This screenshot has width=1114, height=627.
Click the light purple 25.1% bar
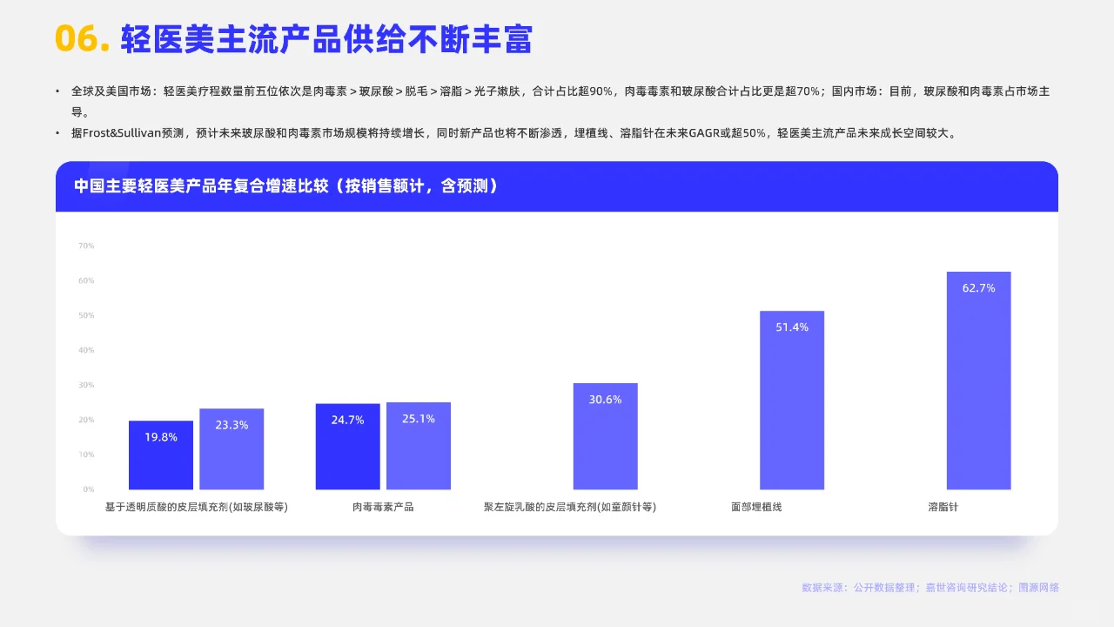tap(418, 444)
